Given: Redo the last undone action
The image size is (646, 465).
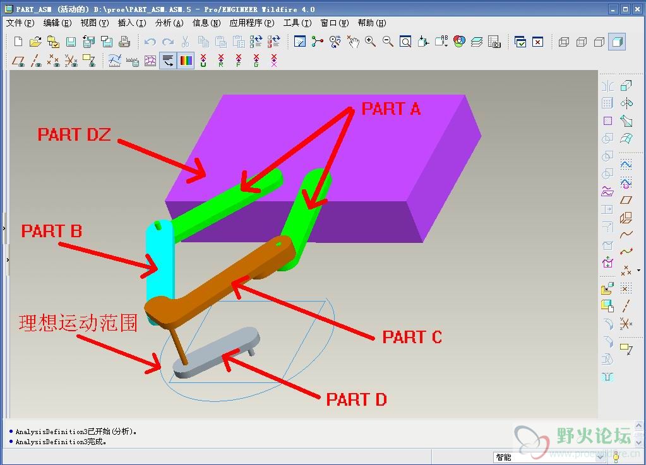Looking at the screenshot, I should (168, 42).
